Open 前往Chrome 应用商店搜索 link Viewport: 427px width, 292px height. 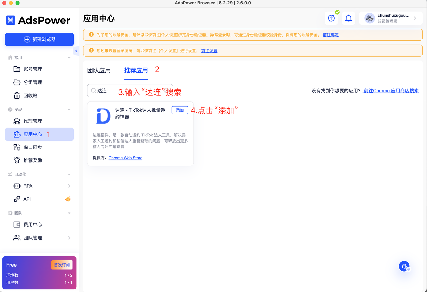point(391,91)
